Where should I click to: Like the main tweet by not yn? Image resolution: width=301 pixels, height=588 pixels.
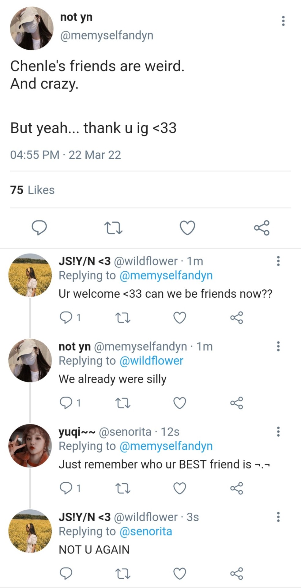[x=187, y=228]
